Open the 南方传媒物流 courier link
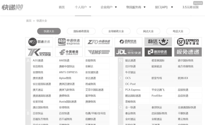The image size is (205, 125). [185, 66]
